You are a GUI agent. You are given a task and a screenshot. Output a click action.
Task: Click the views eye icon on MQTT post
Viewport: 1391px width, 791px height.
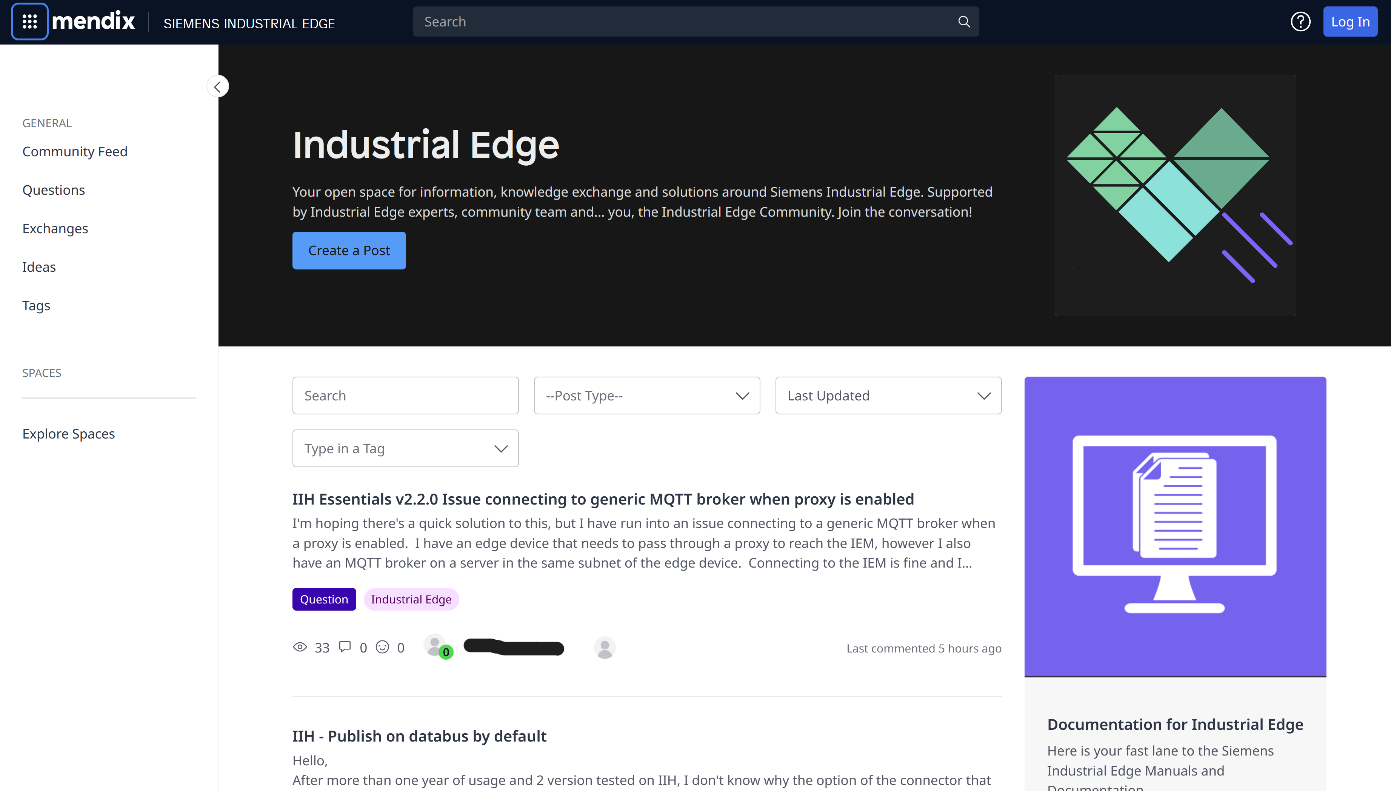(x=300, y=647)
